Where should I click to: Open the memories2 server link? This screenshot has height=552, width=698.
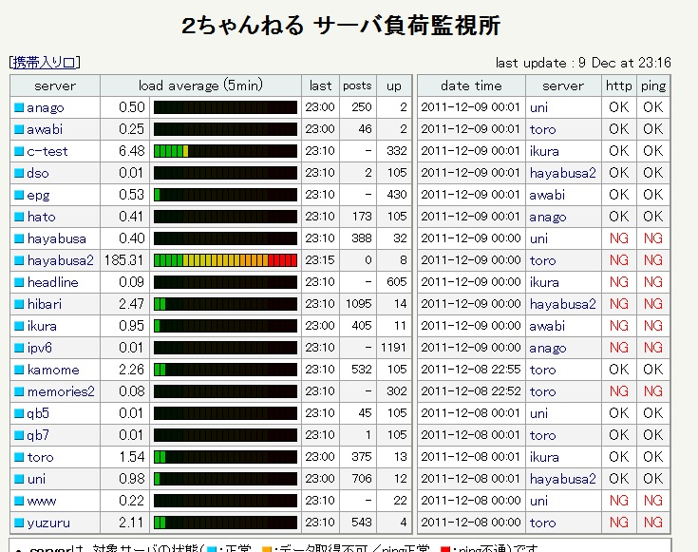point(61,391)
